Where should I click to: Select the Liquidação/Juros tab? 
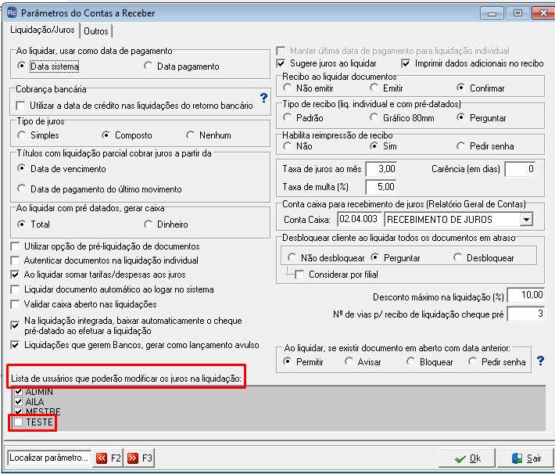tap(42, 30)
